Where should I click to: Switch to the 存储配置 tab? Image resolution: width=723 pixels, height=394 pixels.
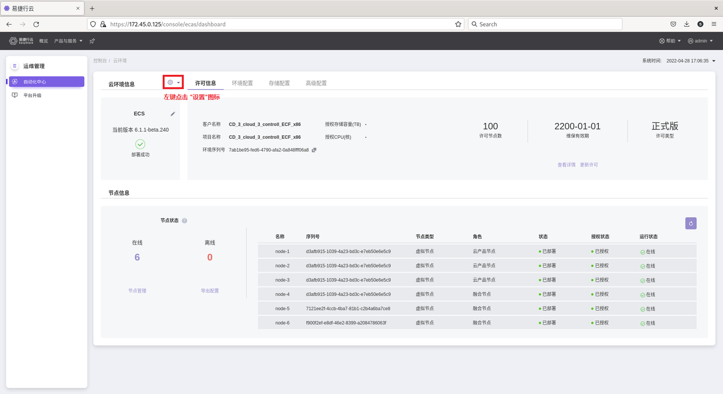pos(279,83)
